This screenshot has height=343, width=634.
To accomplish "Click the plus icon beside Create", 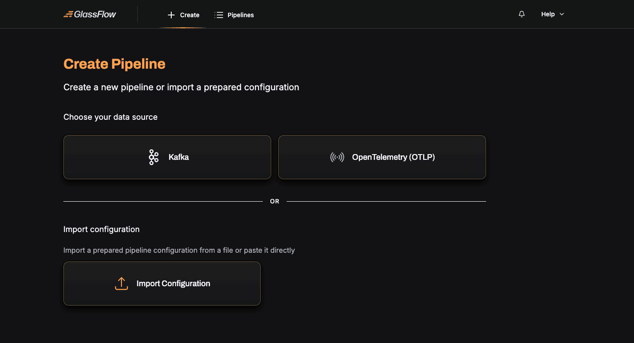I will tap(171, 15).
